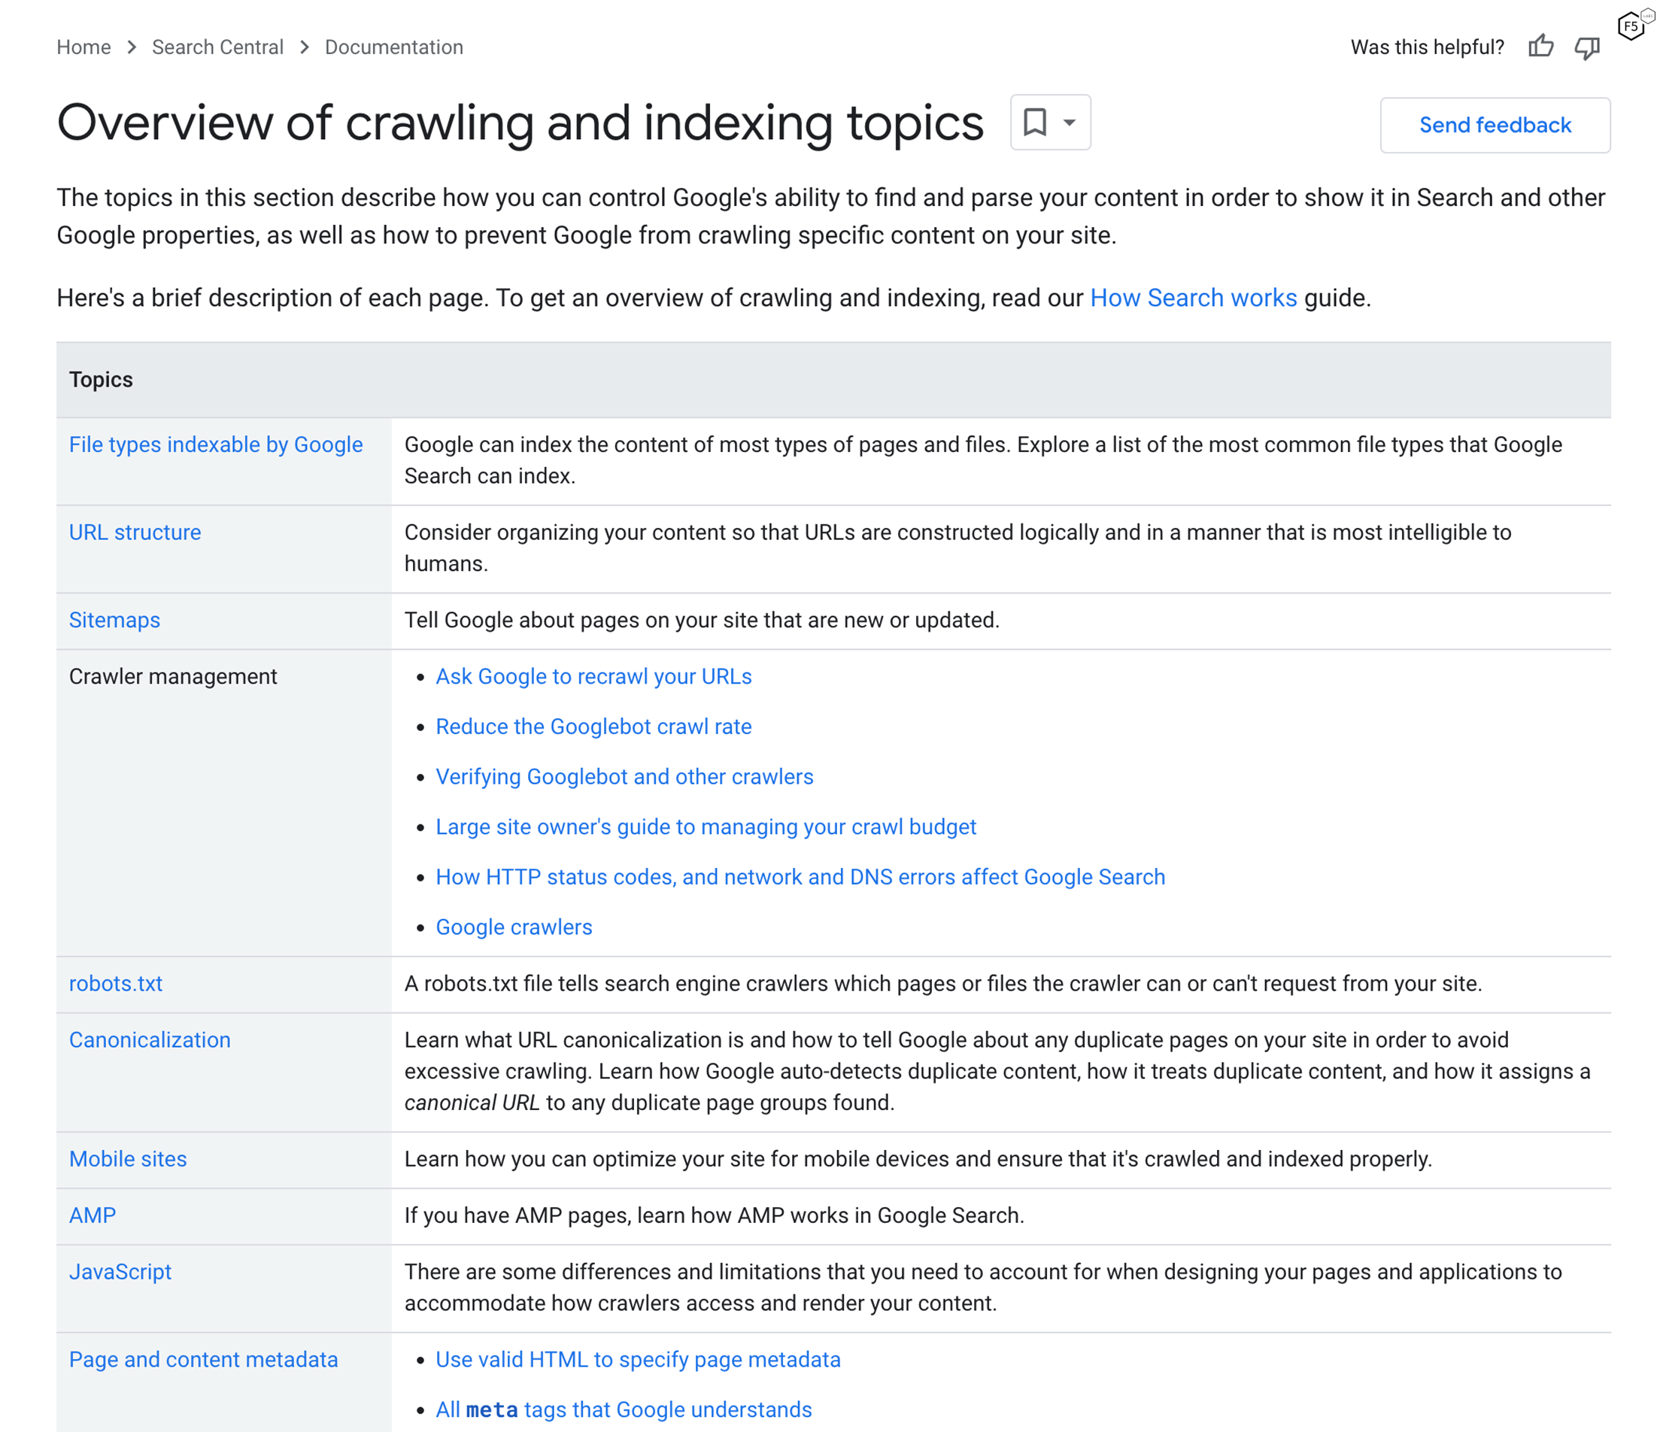Click the breadcrumb chevron after Search Central

pyautogui.click(x=304, y=47)
